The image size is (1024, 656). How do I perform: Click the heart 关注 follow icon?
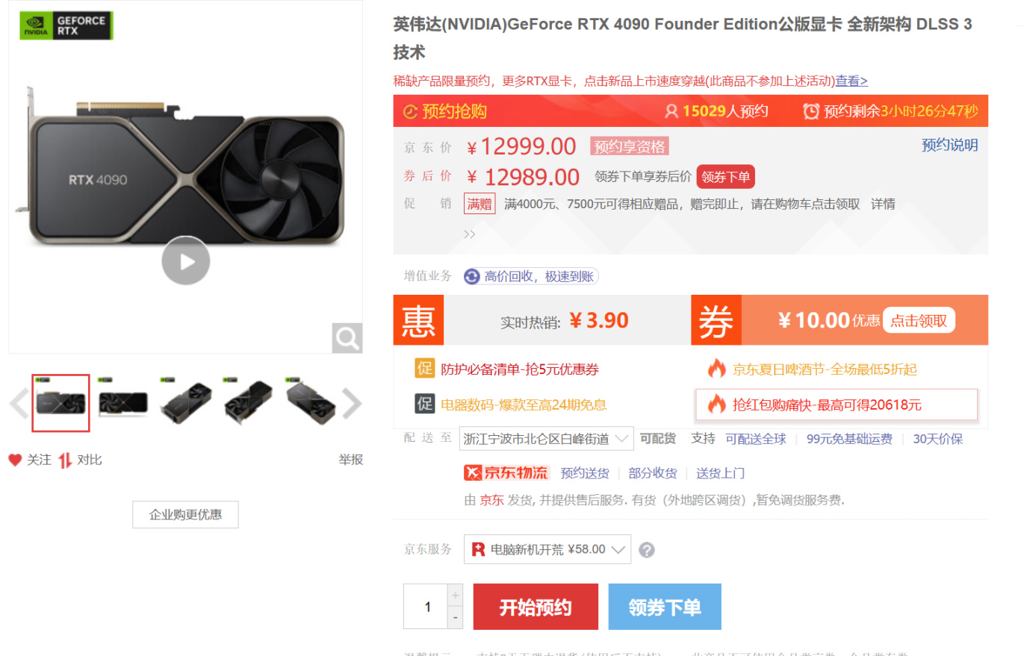15,460
